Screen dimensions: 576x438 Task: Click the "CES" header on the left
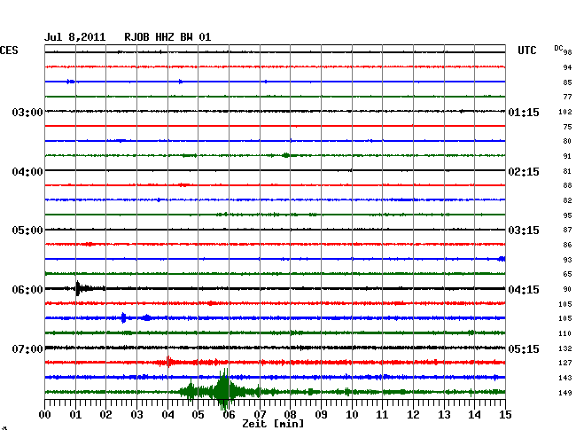(x=9, y=51)
